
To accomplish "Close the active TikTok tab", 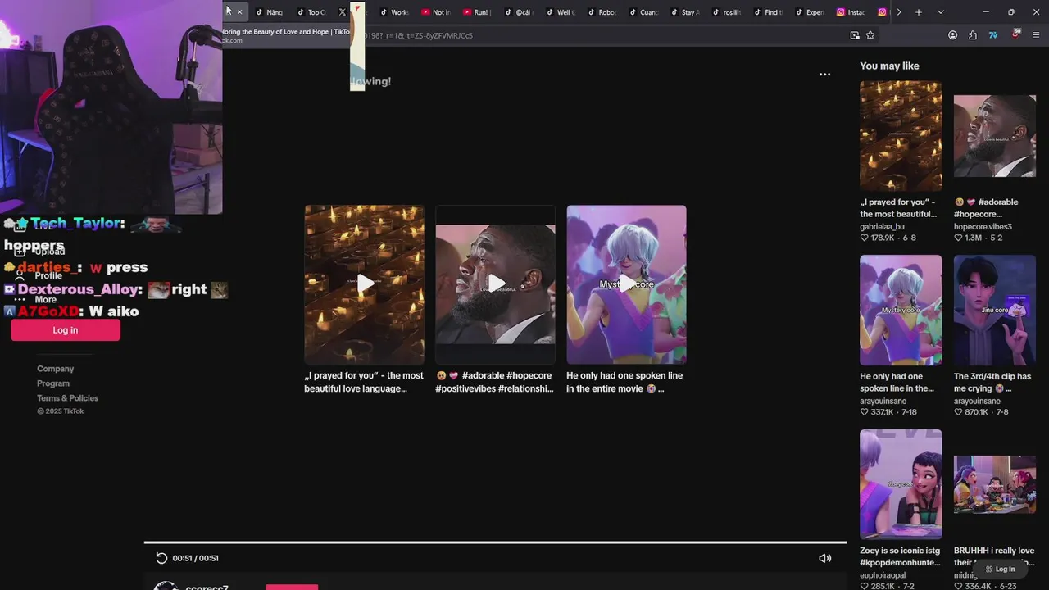I will pos(239,12).
